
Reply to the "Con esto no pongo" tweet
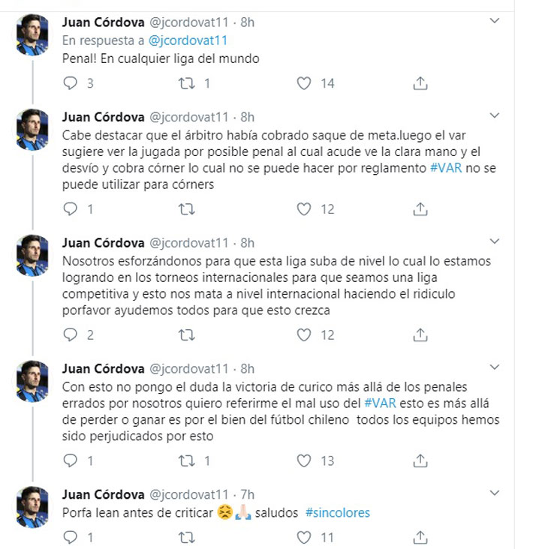pos(71,461)
